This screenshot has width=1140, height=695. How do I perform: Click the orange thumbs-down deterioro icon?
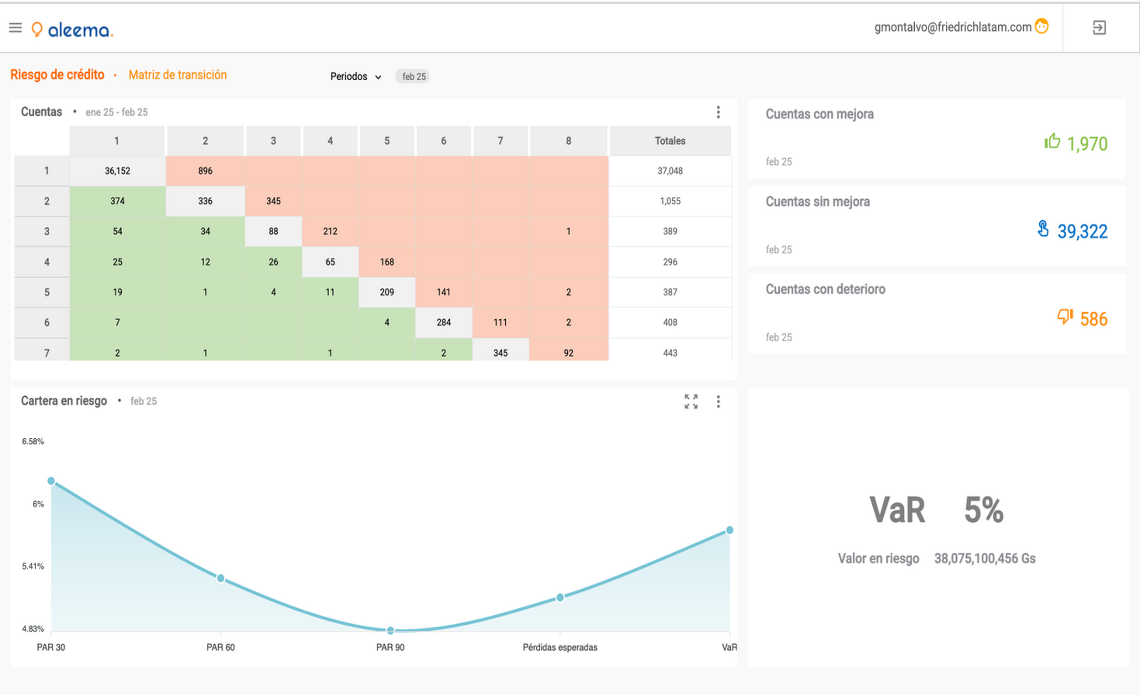point(1065,317)
